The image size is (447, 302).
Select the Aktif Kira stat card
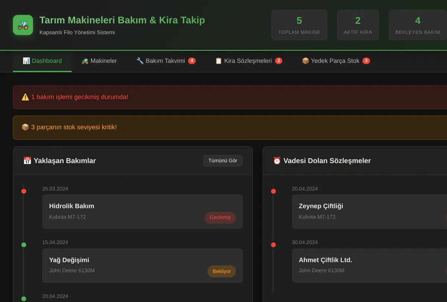click(358, 25)
